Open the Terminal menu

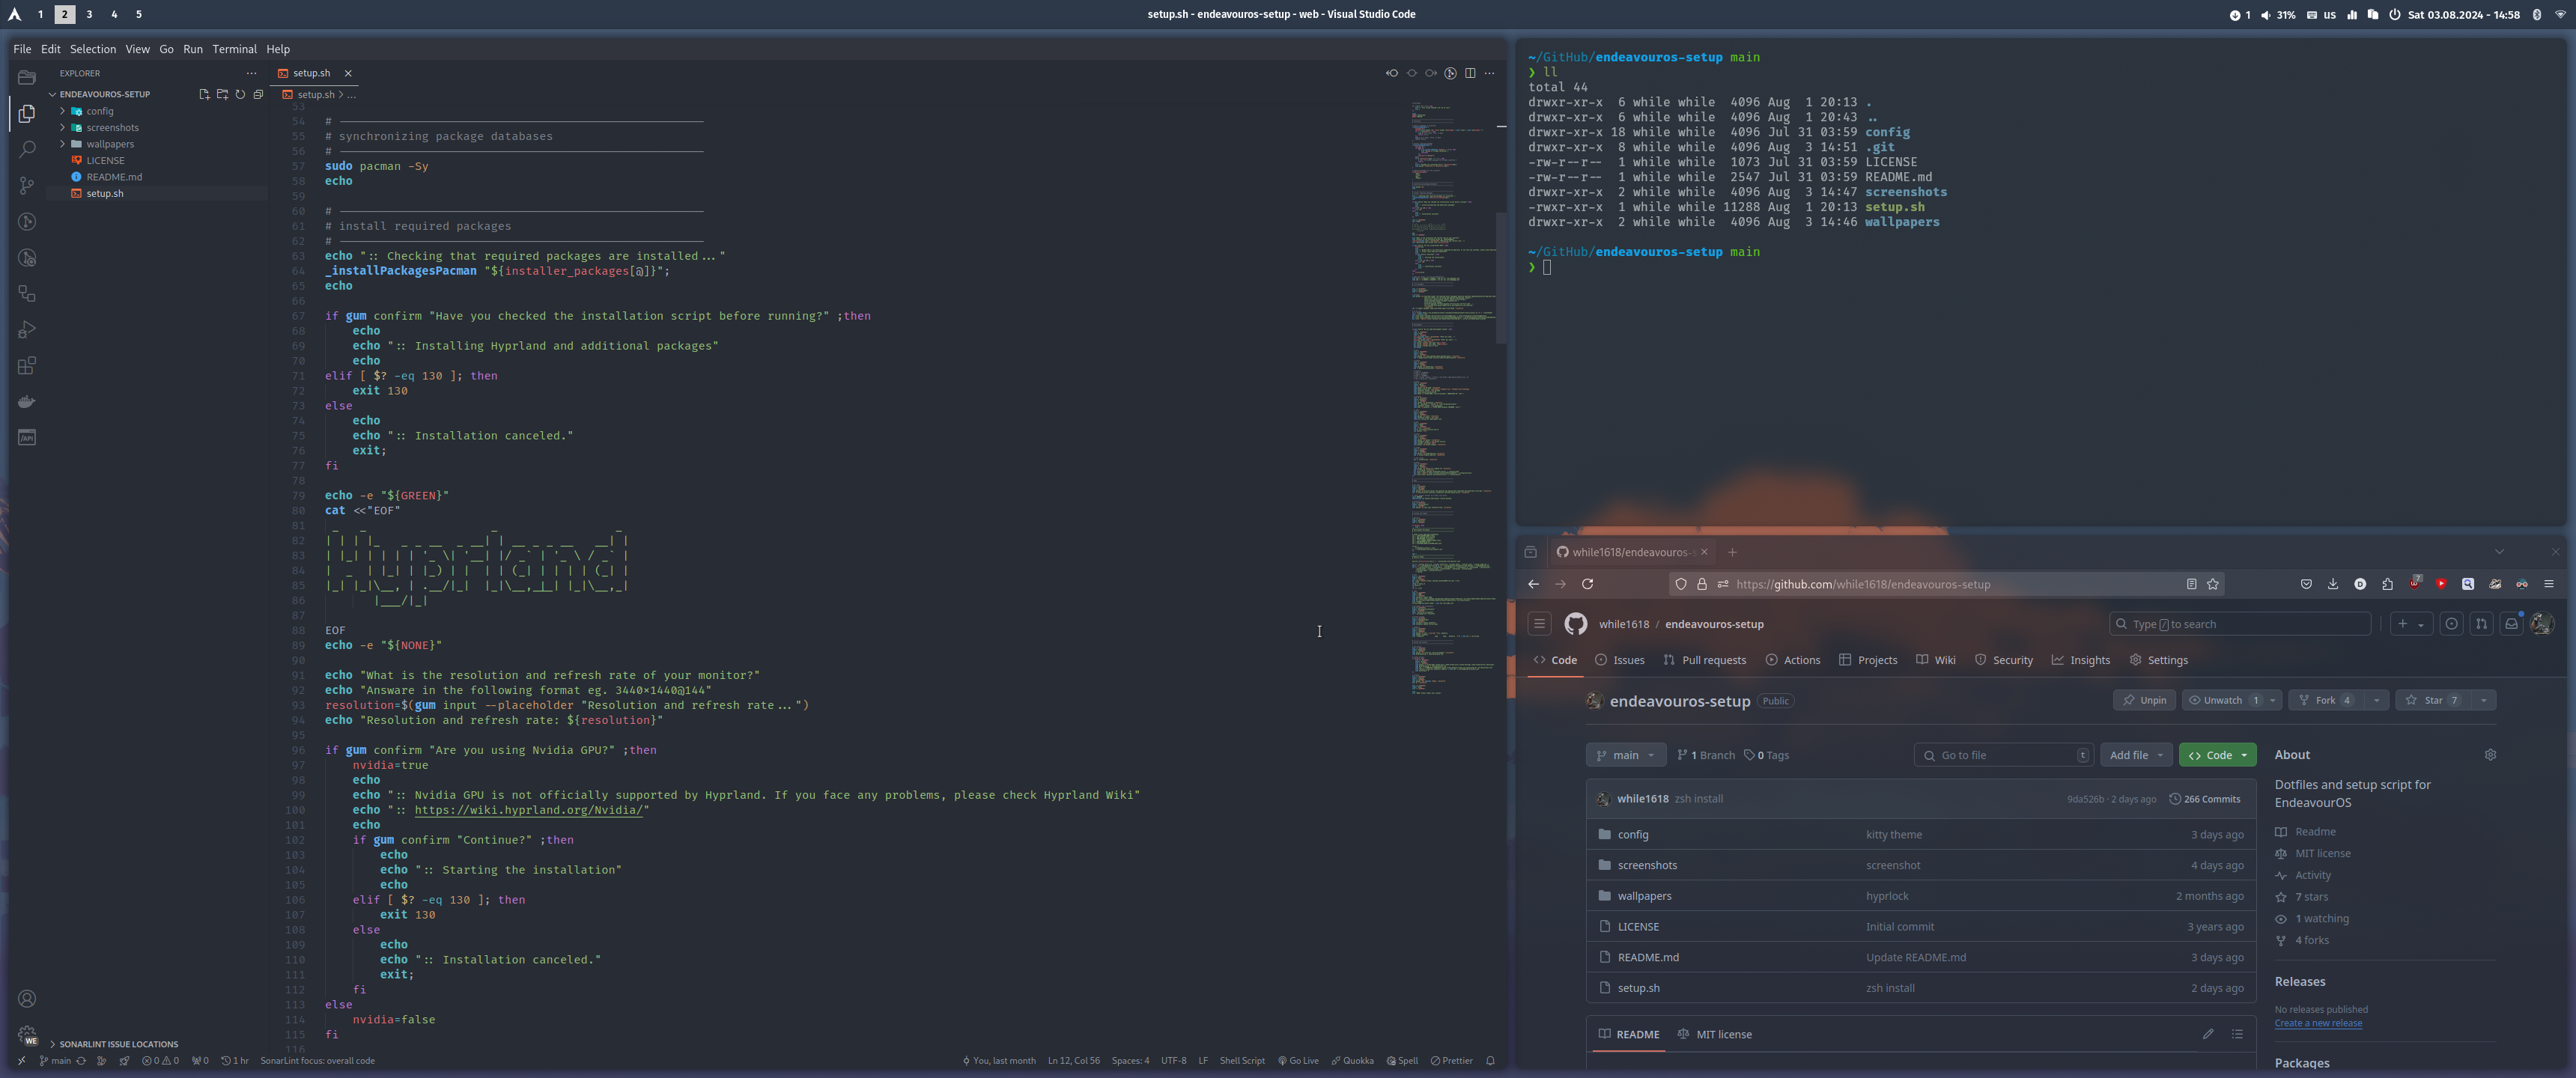pyautogui.click(x=234, y=49)
